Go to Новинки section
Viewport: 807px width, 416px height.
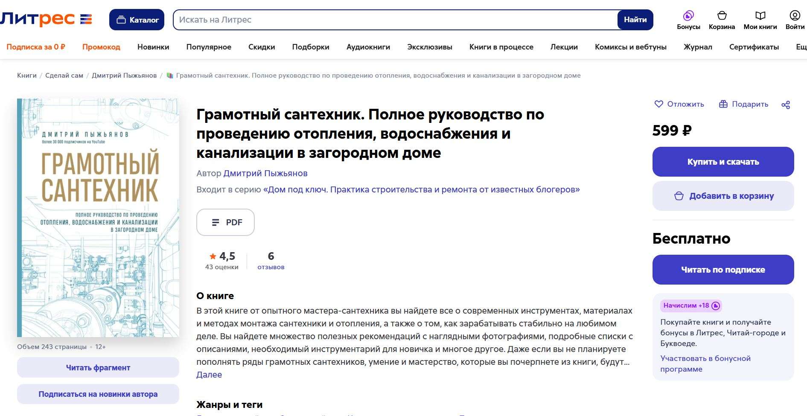(153, 47)
